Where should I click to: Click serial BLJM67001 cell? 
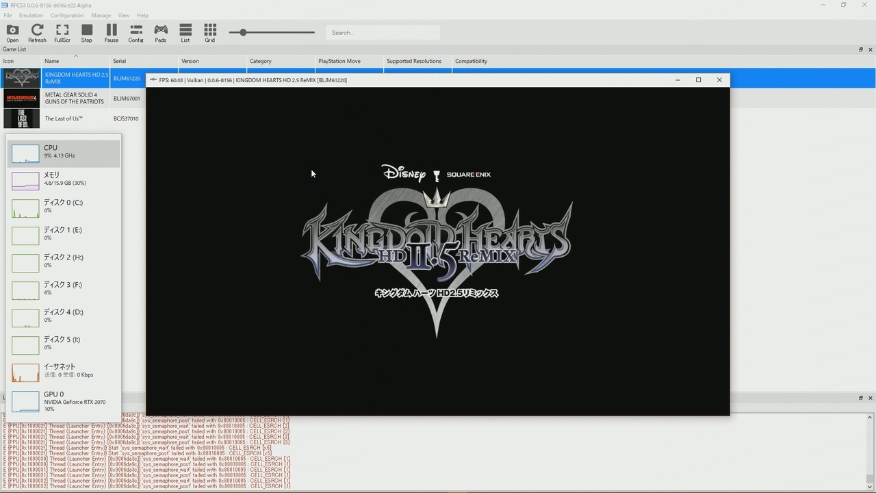click(x=127, y=98)
